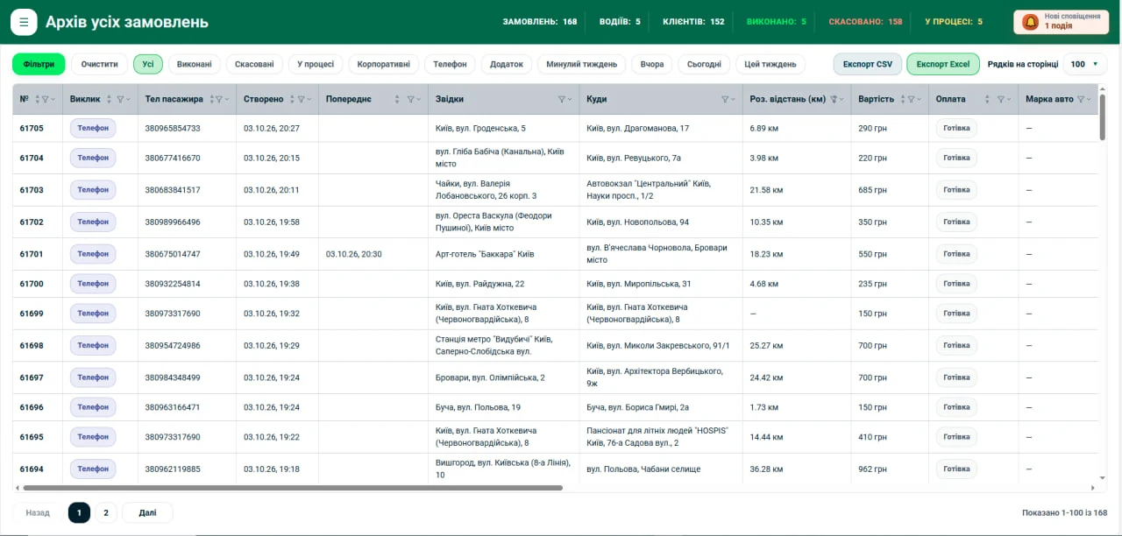The width and height of the screenshot is (1122, 536).
Task: Click the Нові сповіщення 1 подія badge text
Action: [1072, 21]
